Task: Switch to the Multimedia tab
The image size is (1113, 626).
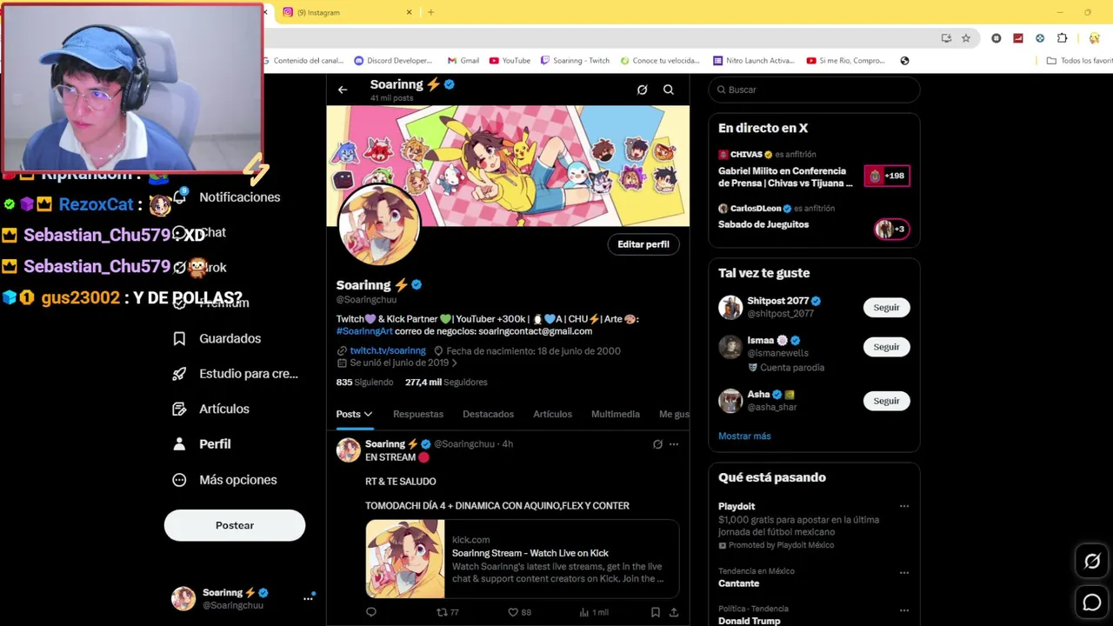Action: coord(616,414)
